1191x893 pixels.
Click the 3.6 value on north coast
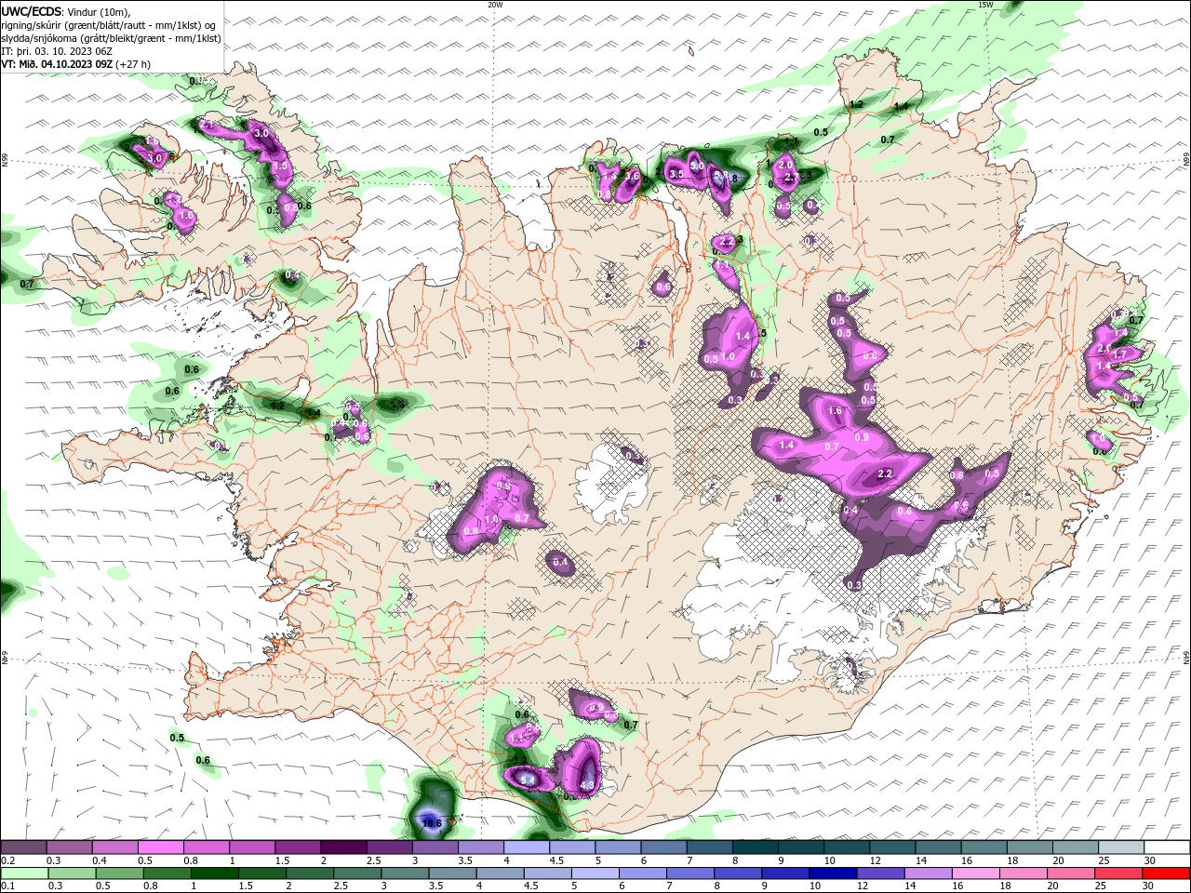point(632,175)
